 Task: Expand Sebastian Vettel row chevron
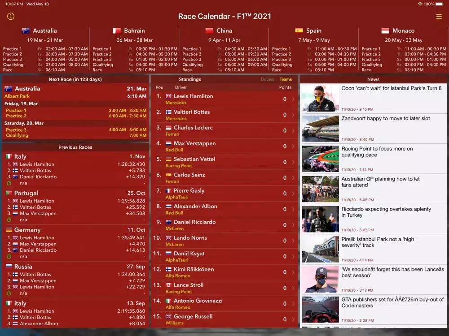293,162
